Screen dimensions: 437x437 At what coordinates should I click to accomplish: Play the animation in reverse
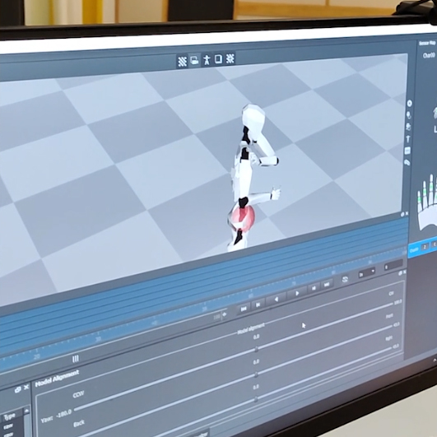(x=277, y=300)
